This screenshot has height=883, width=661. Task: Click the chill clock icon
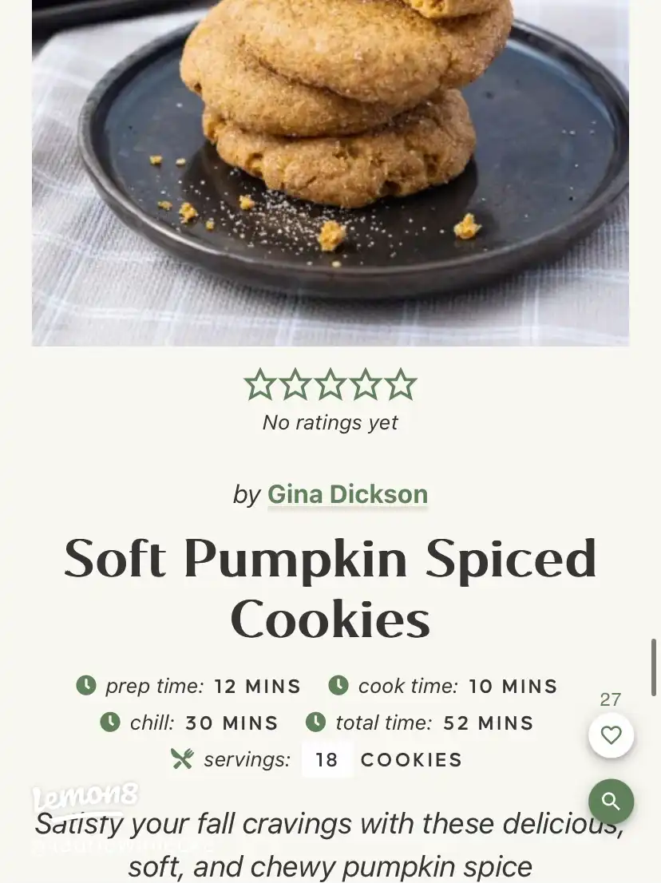pos(110,722)
